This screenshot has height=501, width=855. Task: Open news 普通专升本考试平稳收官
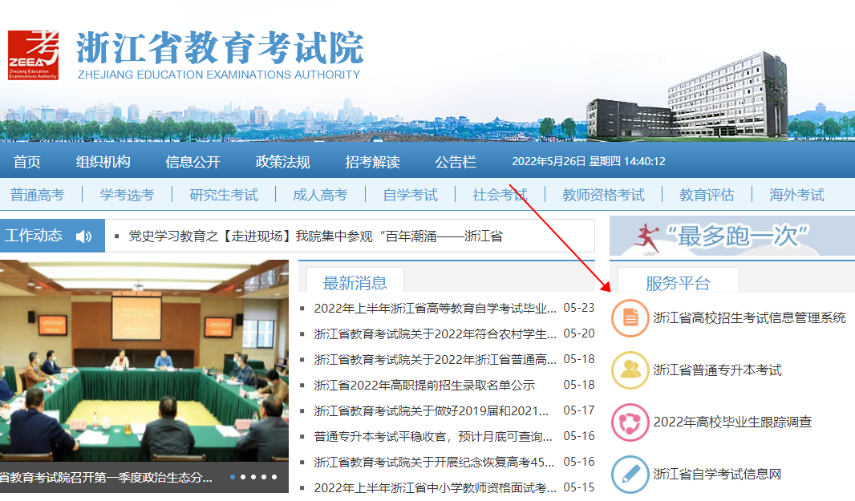point(433,436)
